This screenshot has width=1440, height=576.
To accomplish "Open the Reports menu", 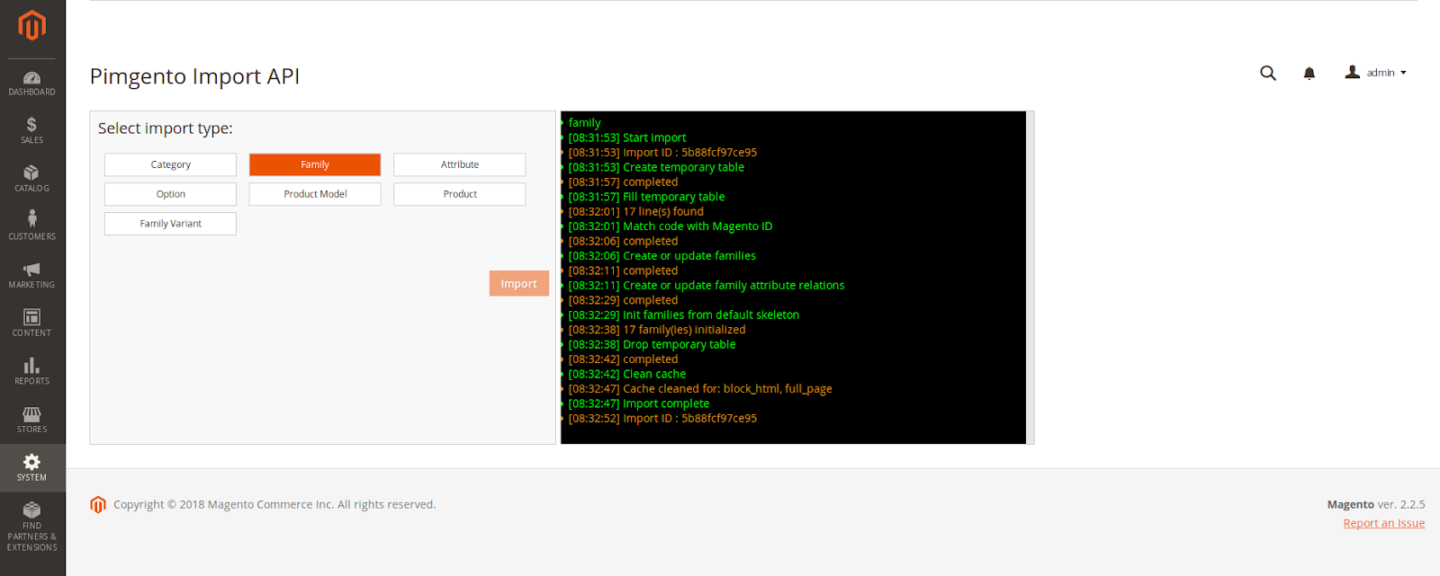I will [x=32, y=372].
